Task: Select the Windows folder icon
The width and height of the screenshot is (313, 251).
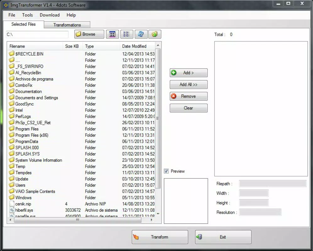Action: pyautogui.click(x=12, y=197)
